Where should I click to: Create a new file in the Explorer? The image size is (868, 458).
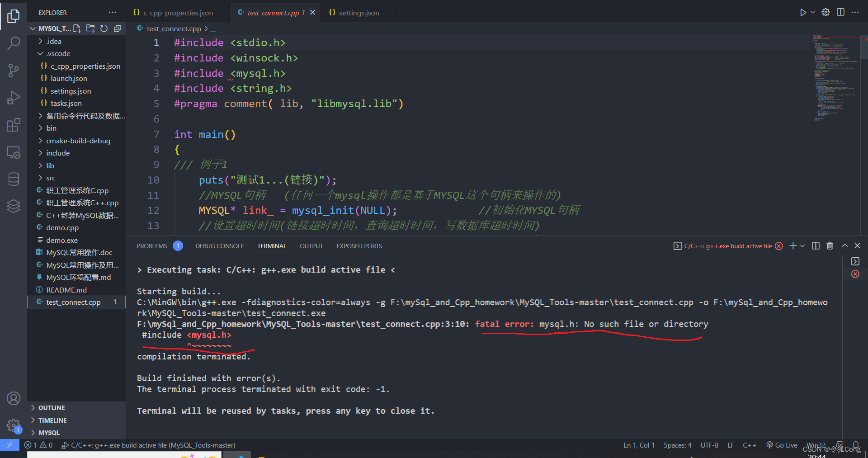point(77,28)
